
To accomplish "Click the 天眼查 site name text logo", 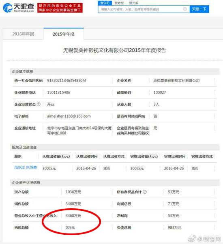I will (24, 7).
